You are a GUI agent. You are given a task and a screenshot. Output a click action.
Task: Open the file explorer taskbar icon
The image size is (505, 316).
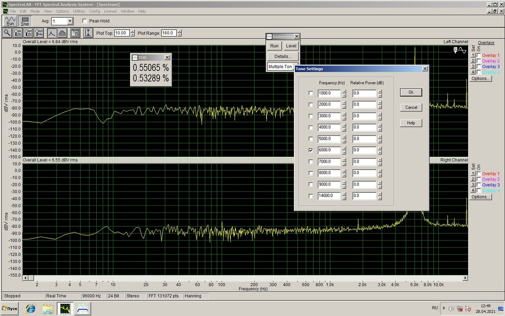[48, 308]
